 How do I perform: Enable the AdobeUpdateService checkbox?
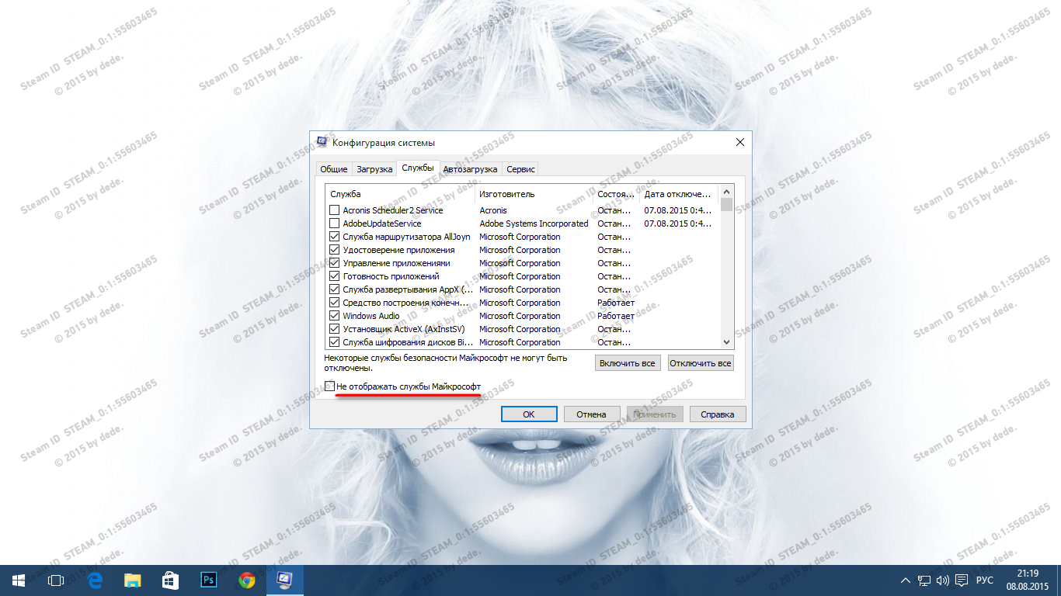point(334,223)
